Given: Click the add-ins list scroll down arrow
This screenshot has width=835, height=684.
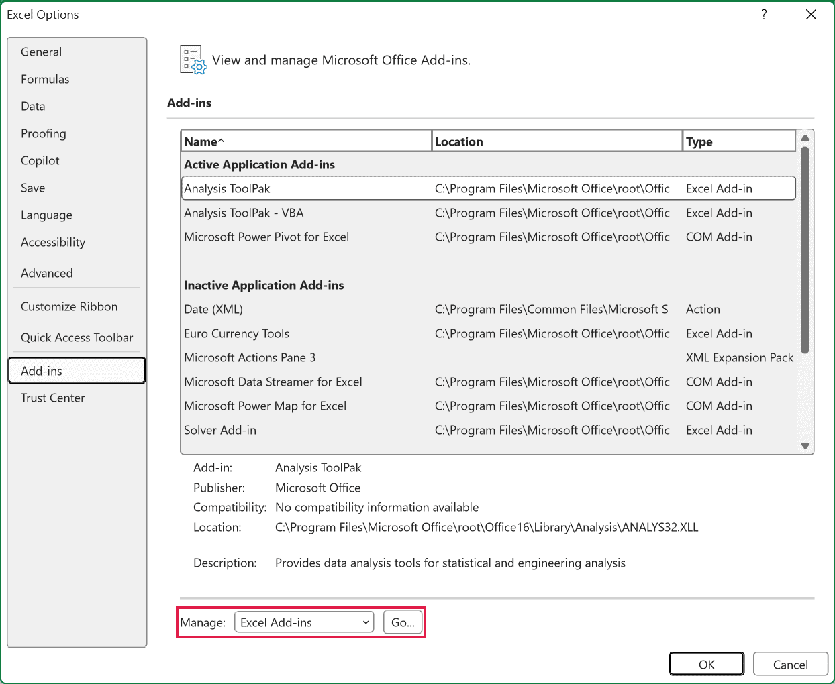Looking at the screenshot, I should [x=805, y=446].
